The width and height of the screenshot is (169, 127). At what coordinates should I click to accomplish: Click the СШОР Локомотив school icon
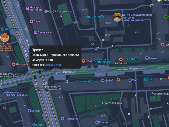tap(46, 11)
